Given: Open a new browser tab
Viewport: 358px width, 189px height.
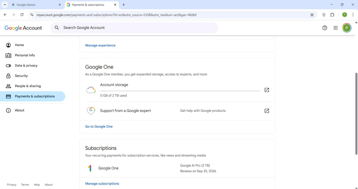Looking at the screenshot, I should tap(124, 5).
